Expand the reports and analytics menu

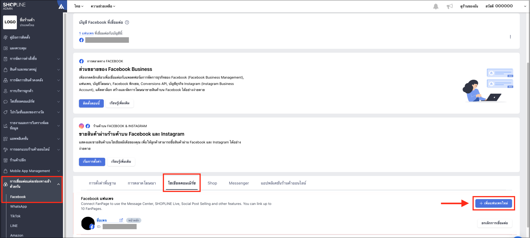(58, 126)
